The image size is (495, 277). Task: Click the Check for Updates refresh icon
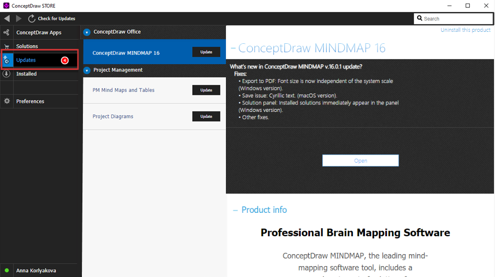[x=32, y=19]
